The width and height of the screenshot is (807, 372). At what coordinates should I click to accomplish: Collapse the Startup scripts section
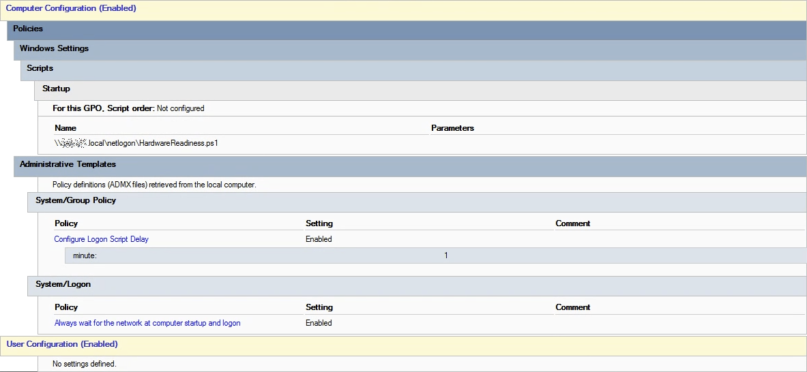(56, 89)
